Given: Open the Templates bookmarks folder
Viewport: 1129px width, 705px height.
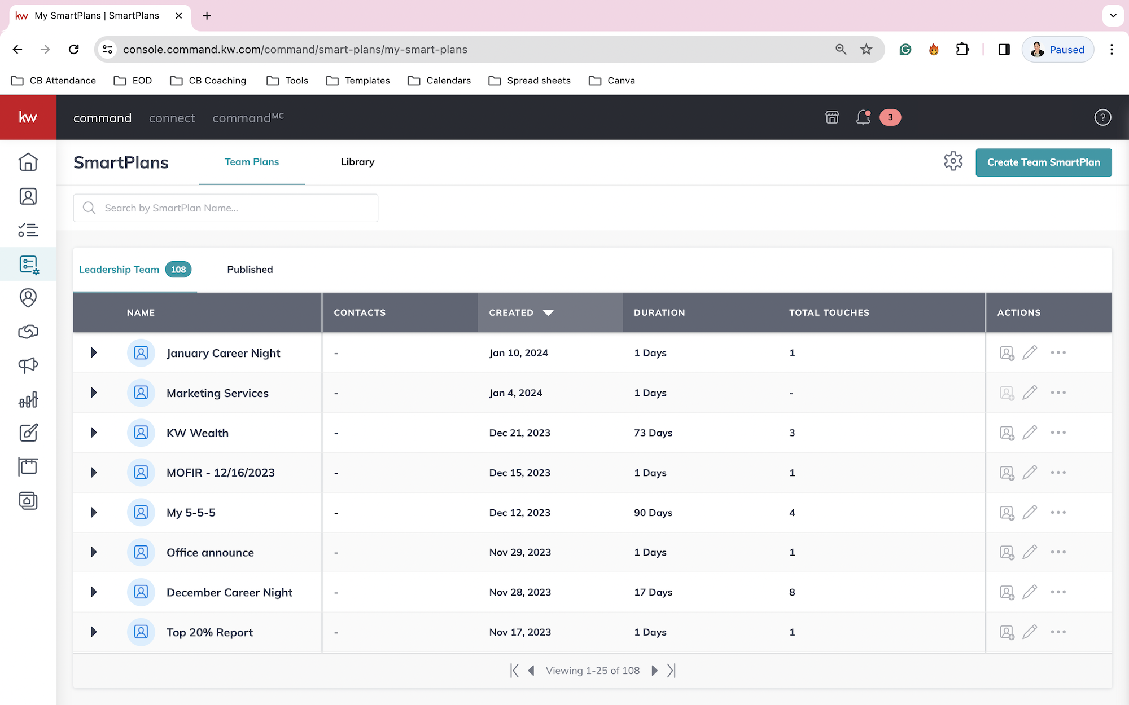Looking at the screenshot, I should [358, 81].
